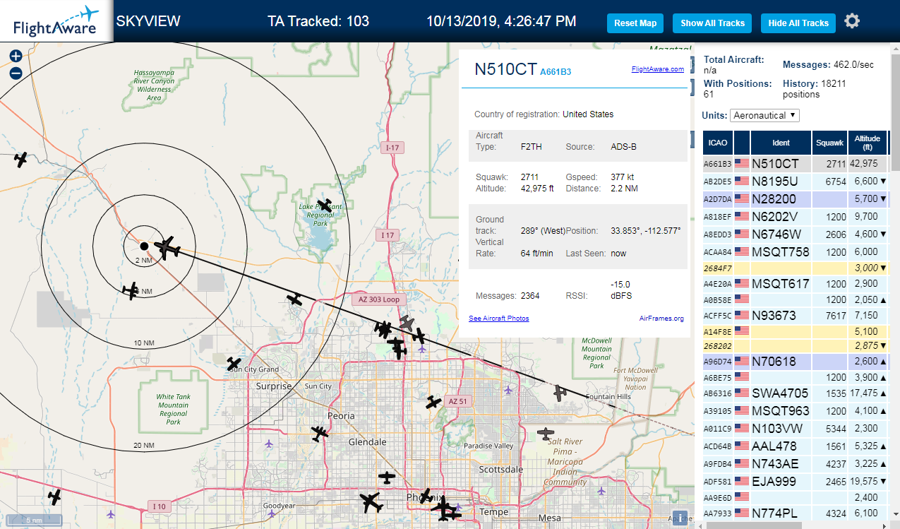Select the N510CT aircraft on the map
The height and width of the screenshot is (529, 900).
tap(167, 248)
